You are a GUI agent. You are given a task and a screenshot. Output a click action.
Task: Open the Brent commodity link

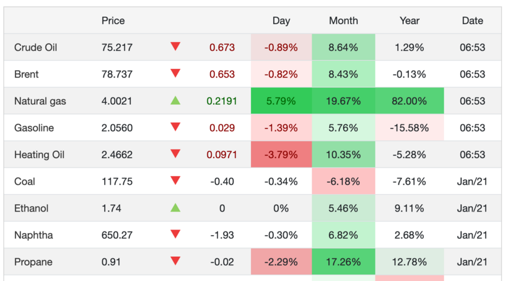click(26, 74)
